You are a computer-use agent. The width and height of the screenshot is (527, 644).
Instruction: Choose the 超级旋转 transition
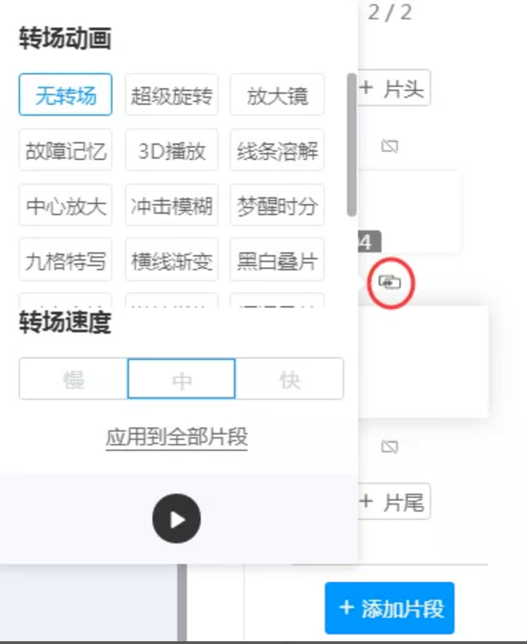[x=171, y=94]
